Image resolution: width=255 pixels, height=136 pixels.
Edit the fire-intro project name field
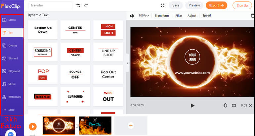(50, 5)
